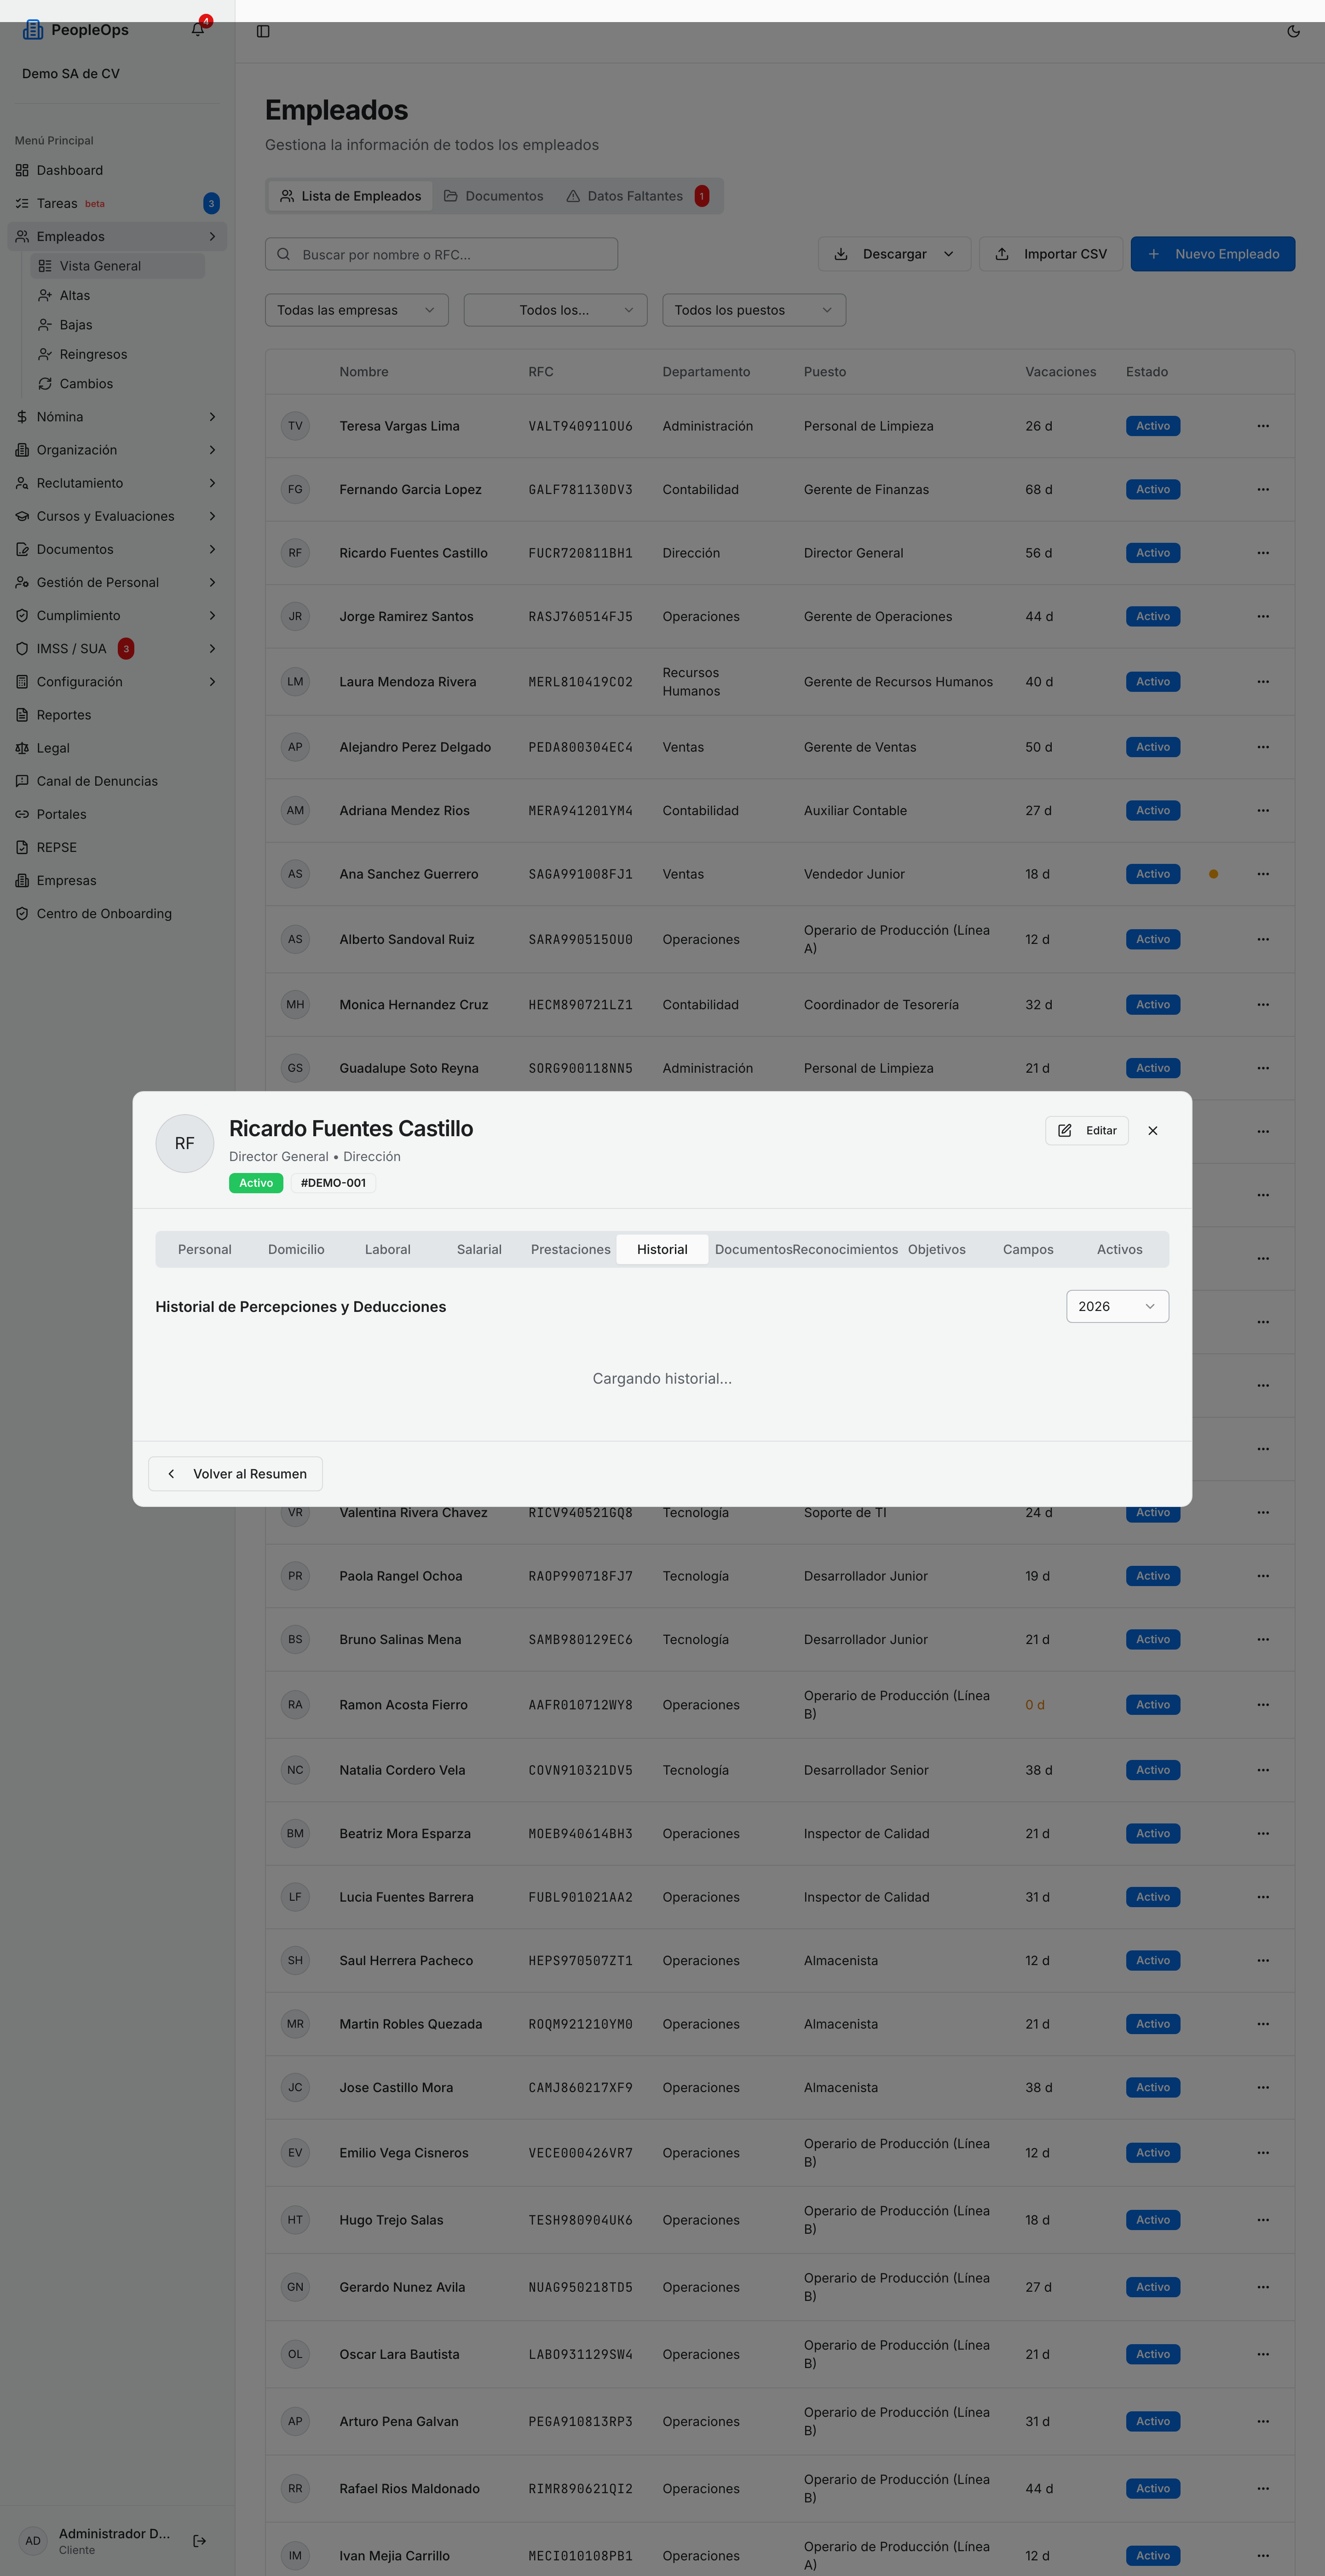Open the Activos tab
Viewport: 1325px width, 2576px height.
click(1119, 1249)
